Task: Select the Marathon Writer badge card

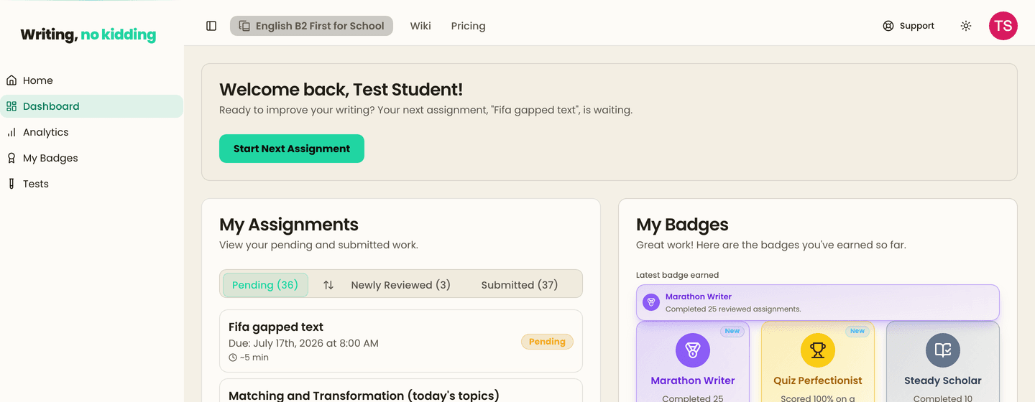Action: point(693,361)
